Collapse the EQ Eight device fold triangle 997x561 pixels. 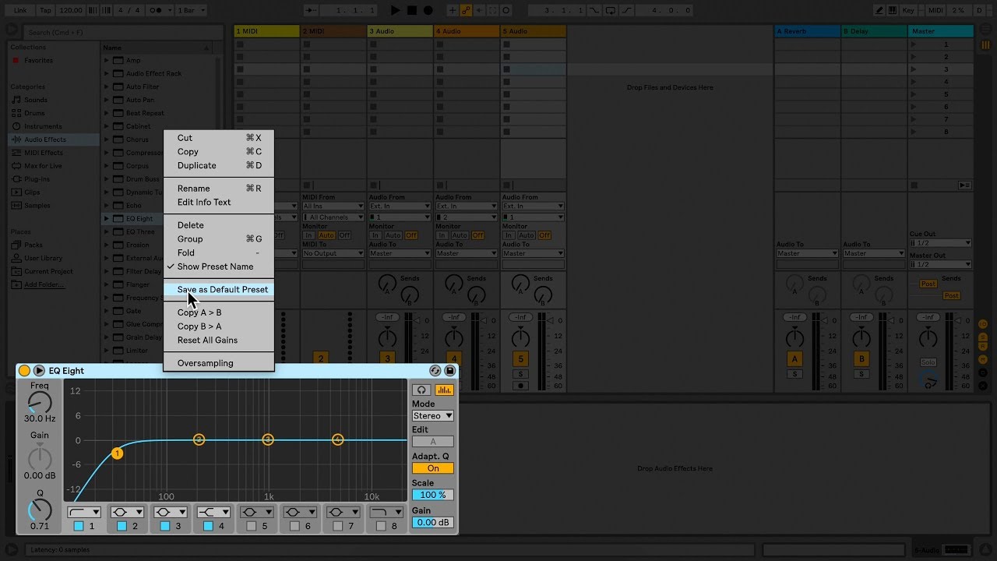[38, 371]
